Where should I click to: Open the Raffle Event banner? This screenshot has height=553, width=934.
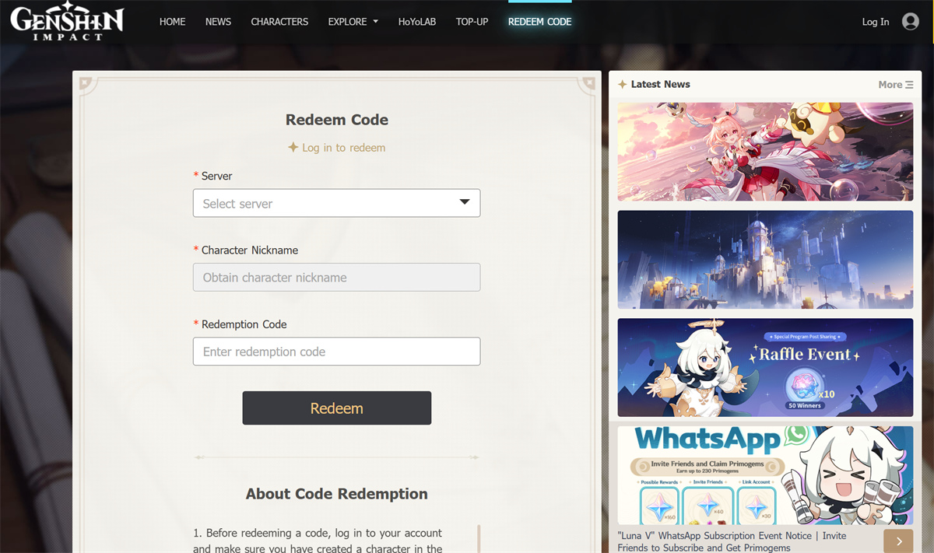click(x=765, y=367)
